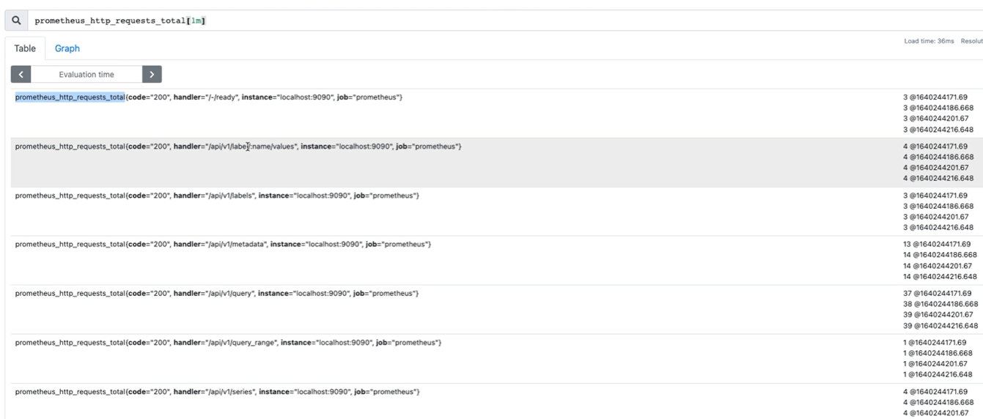Focus the Evaluation time field

pos(86,74)
